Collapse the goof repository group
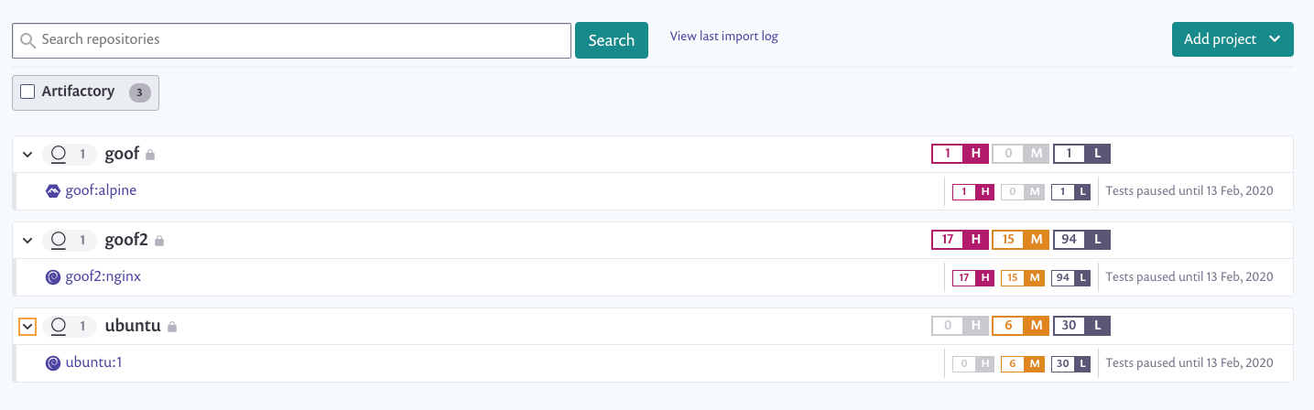The image size is (1314, 410). coord(27,155)
